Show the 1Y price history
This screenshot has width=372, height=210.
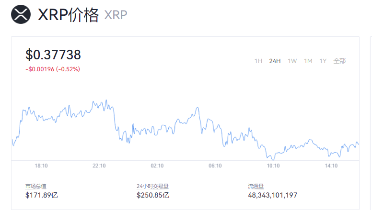323,61
